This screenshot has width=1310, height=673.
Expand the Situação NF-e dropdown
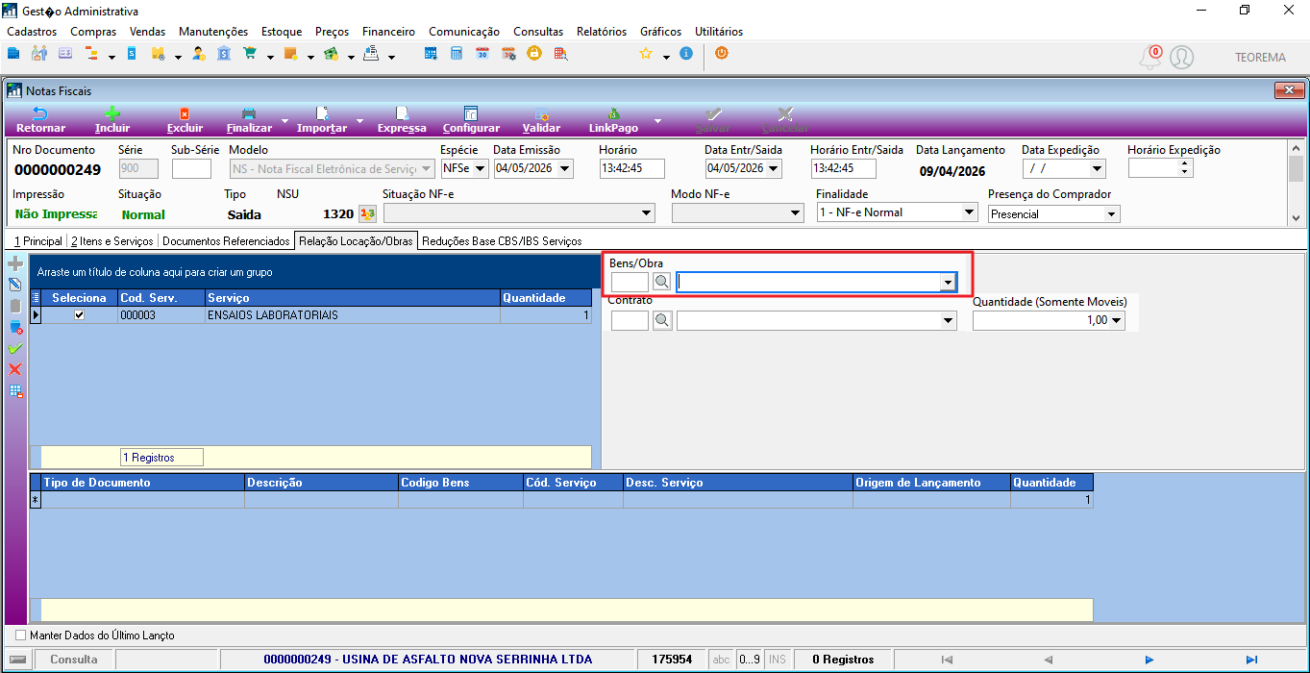(647, 213)
